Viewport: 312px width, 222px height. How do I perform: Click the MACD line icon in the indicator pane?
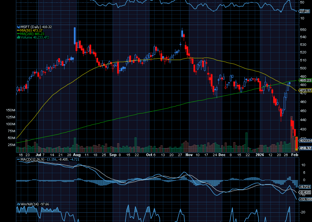(18, 159)
